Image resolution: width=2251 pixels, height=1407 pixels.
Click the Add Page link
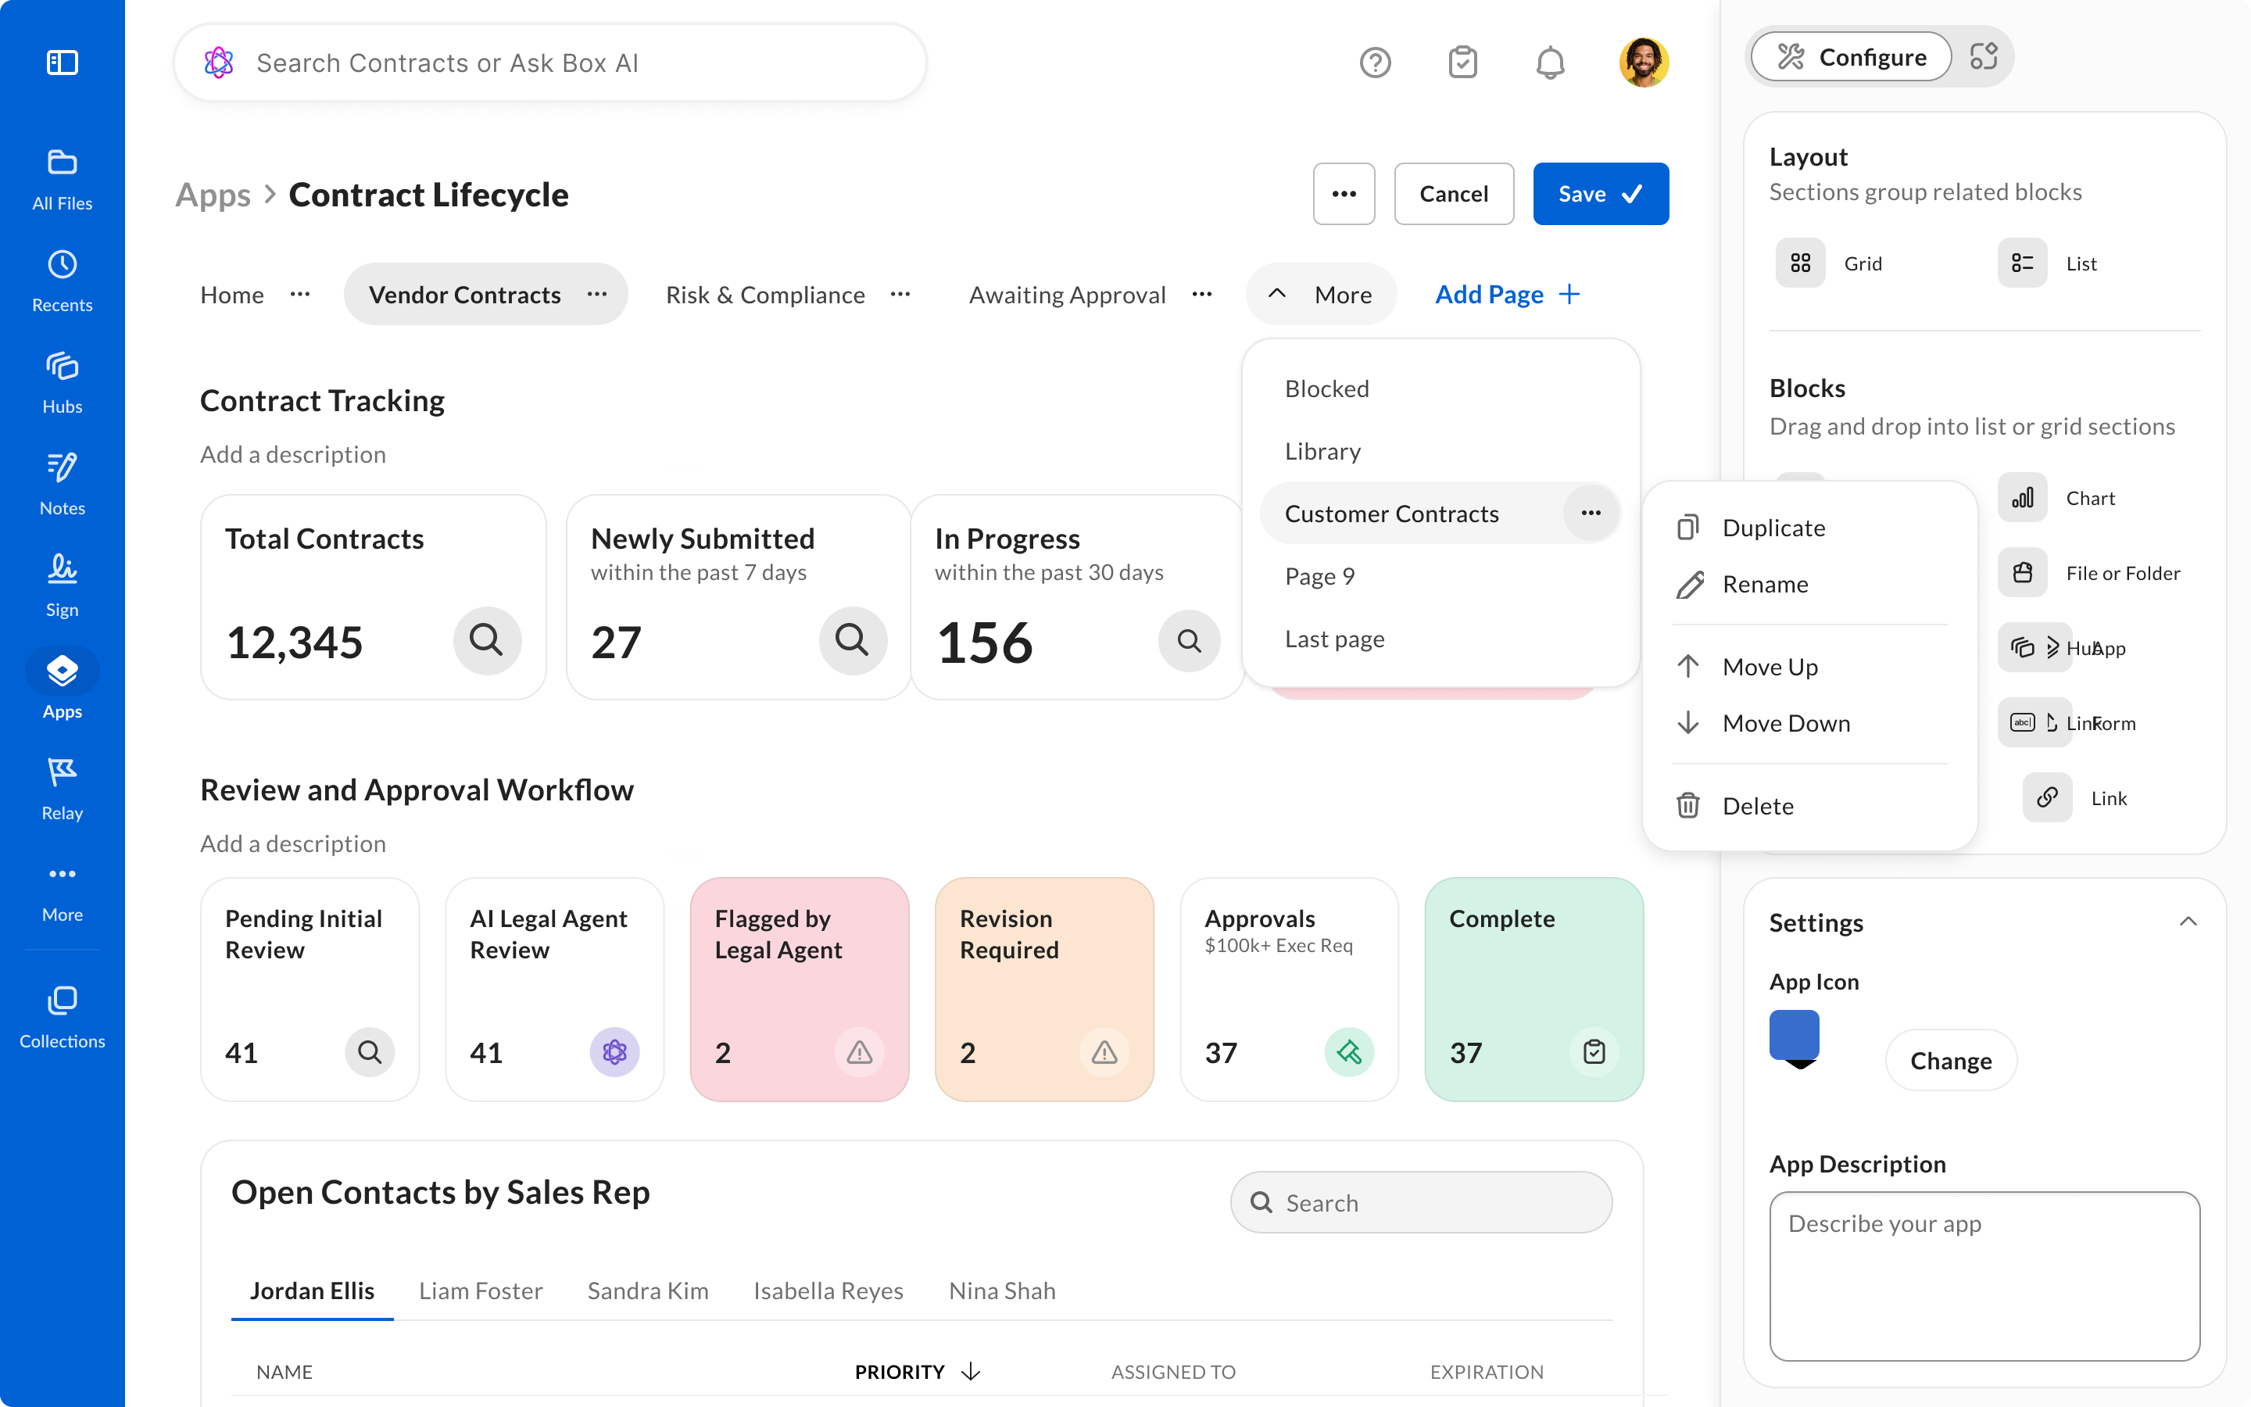point(1507,295)
